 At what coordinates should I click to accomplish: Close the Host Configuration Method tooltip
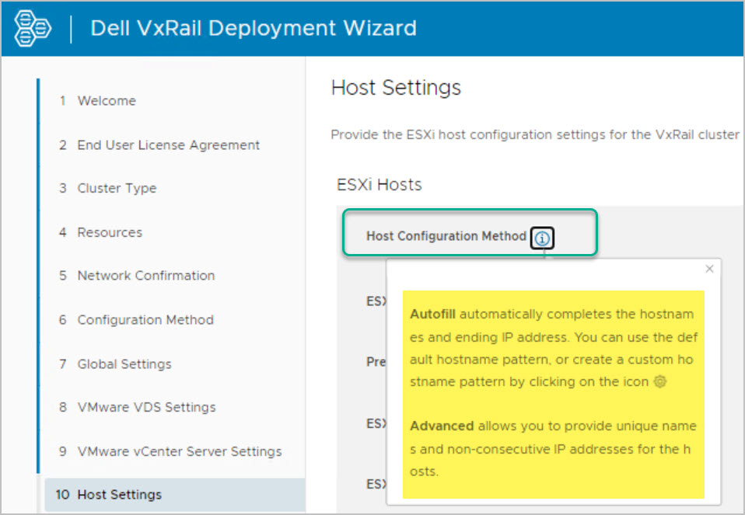[708, 269]
